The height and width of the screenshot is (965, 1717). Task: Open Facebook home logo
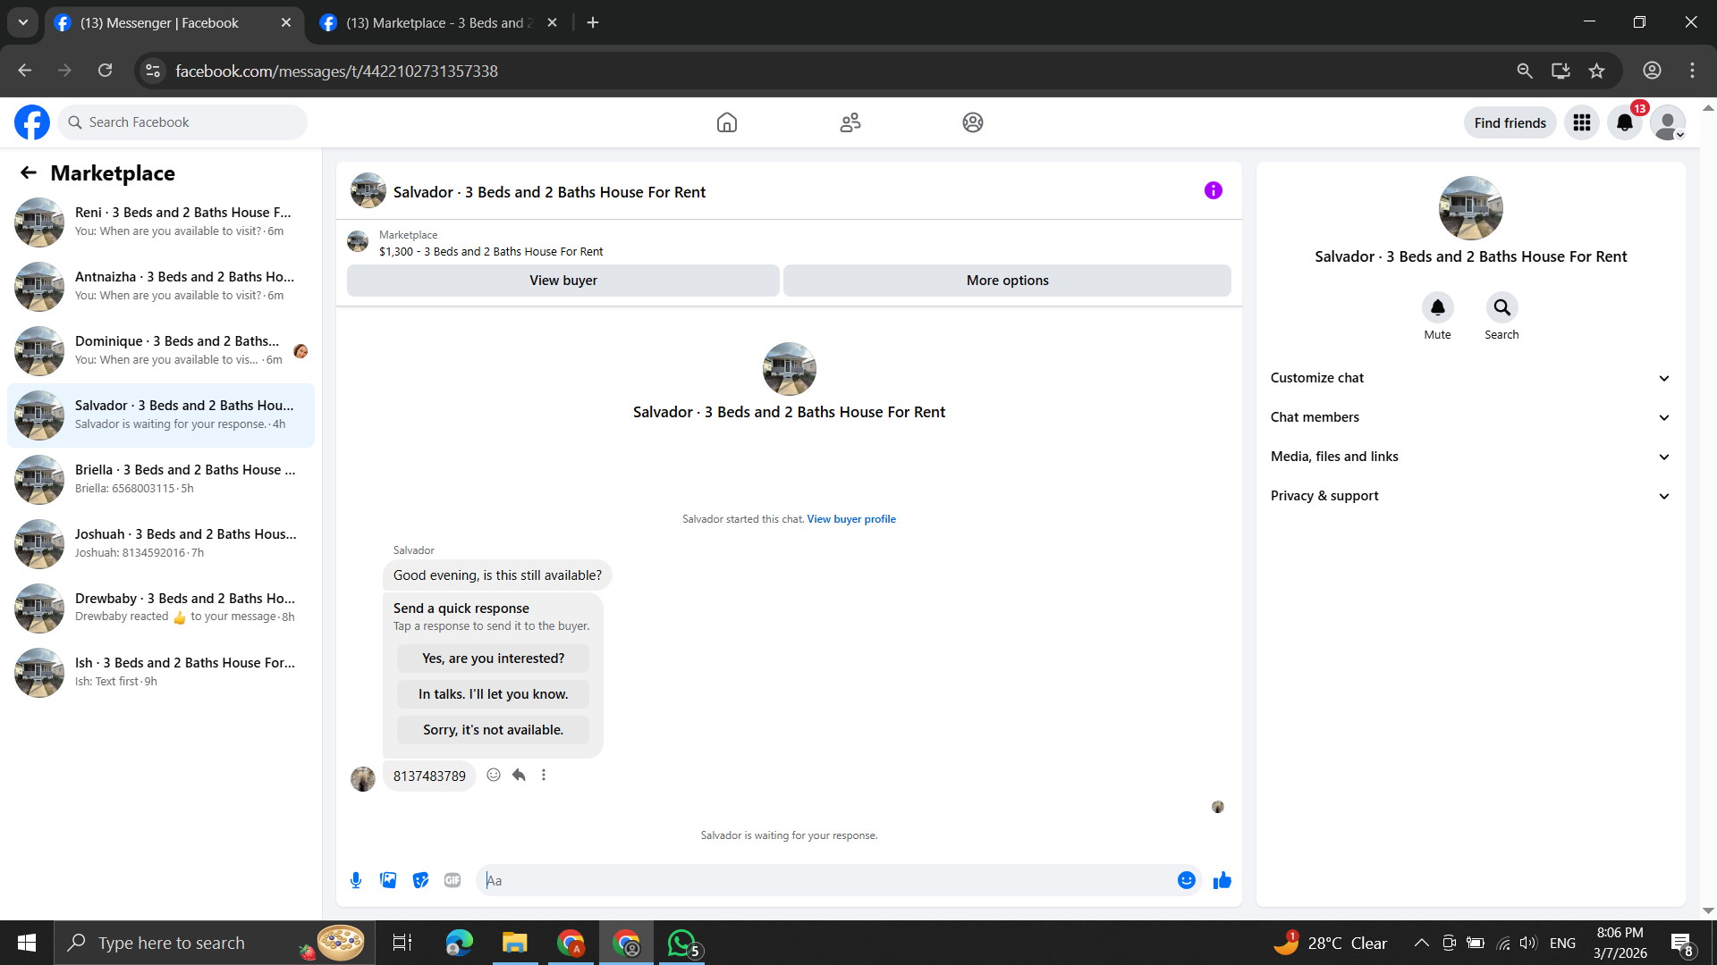(32, 122)
